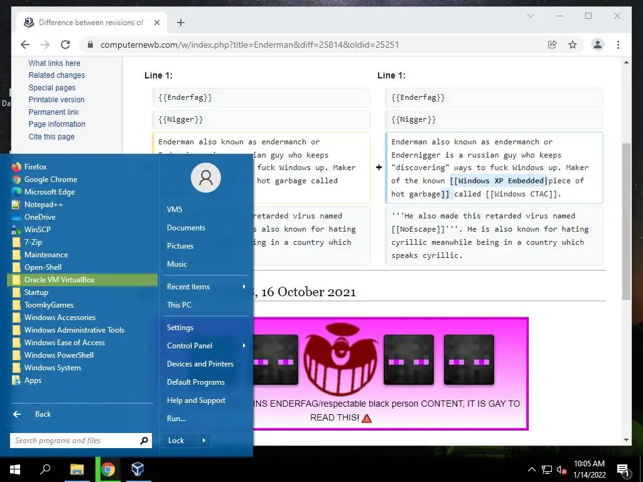This screenshot has width=643, height=482.
Task: Open the arrow menu beside Lock
Action: [x=204, y=441]
